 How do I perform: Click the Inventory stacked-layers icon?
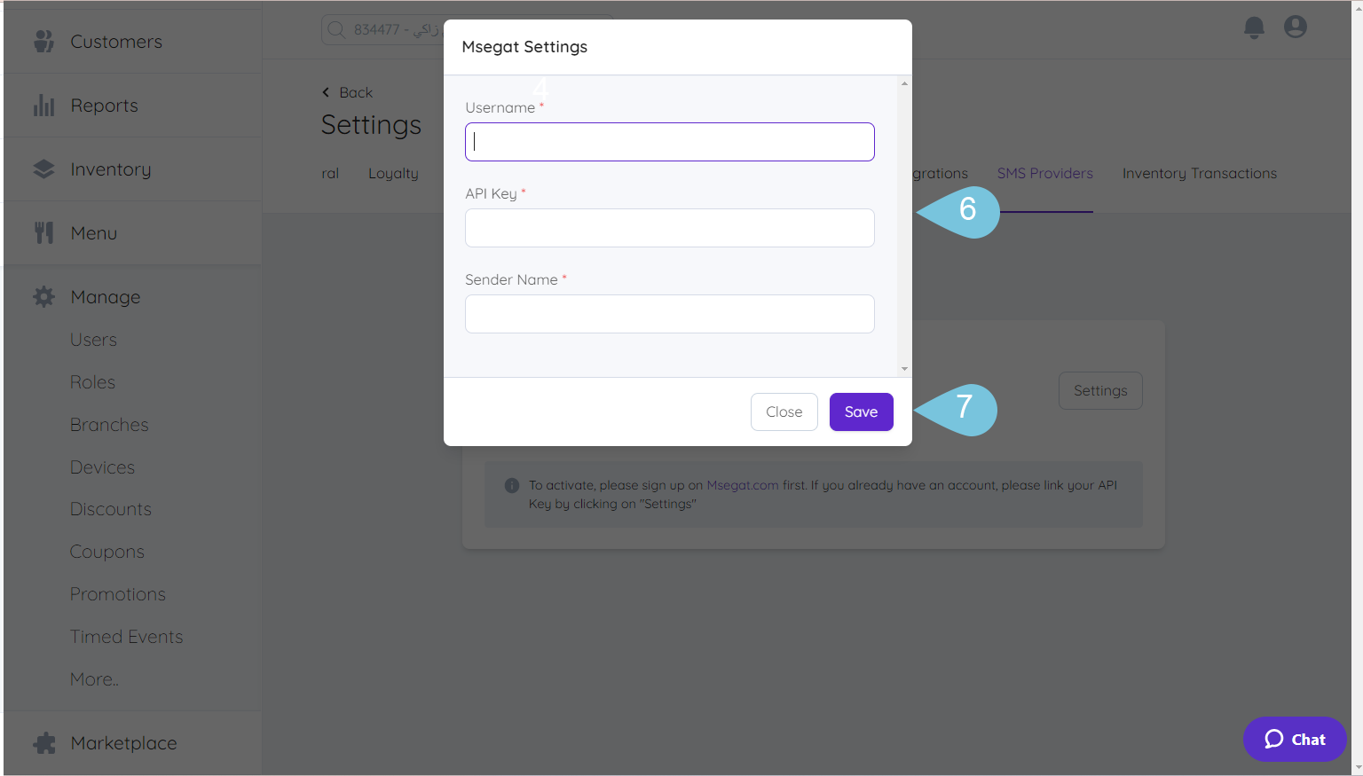43,169
